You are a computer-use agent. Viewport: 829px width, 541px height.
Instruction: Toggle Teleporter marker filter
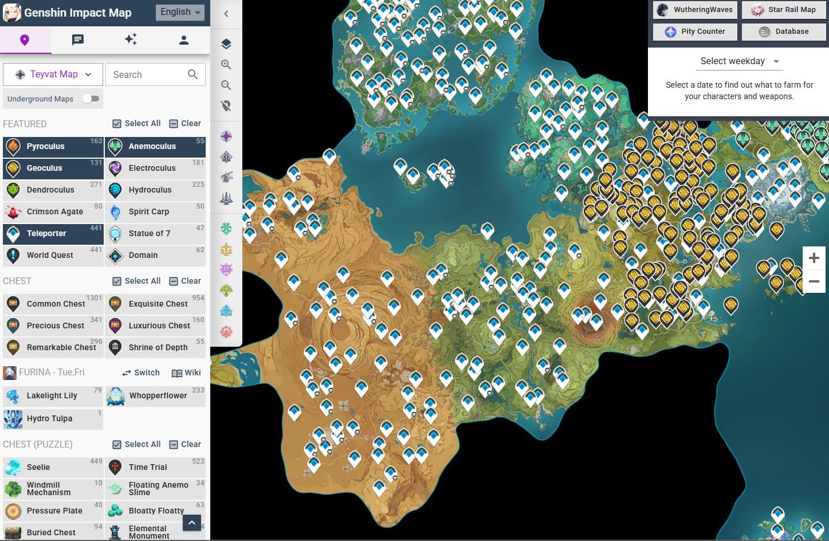pos(53,234)
